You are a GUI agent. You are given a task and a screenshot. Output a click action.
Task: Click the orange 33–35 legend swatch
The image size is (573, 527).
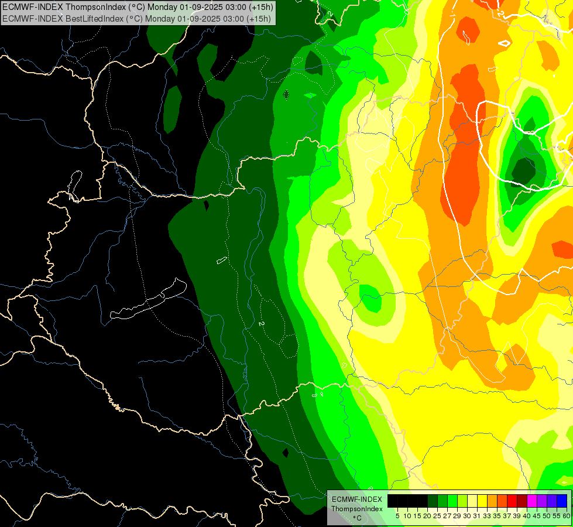coord(492,501)
